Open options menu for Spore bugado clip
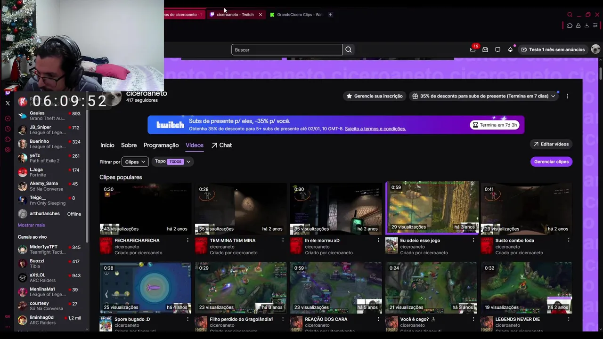The width and height of the screenshot is (603, 339). pyautogui.click(x=187, y=319)
